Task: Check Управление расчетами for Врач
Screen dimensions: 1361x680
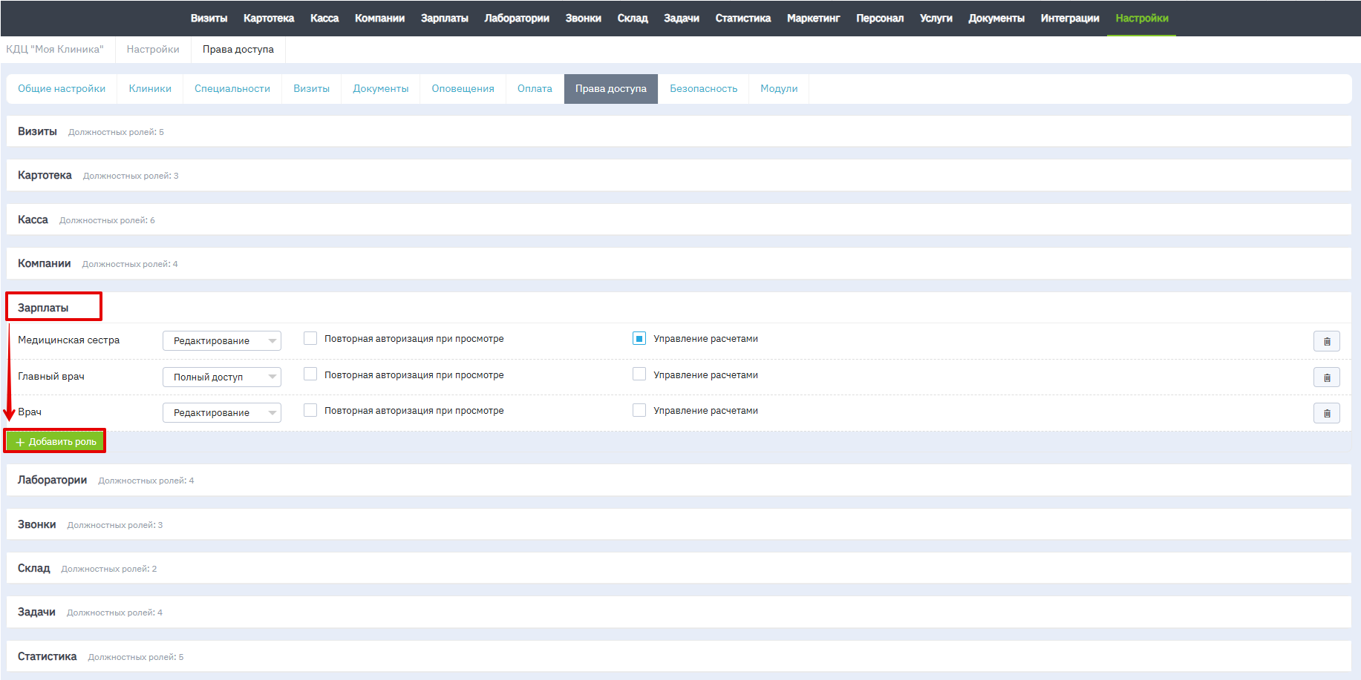Action: coord(639,410)
